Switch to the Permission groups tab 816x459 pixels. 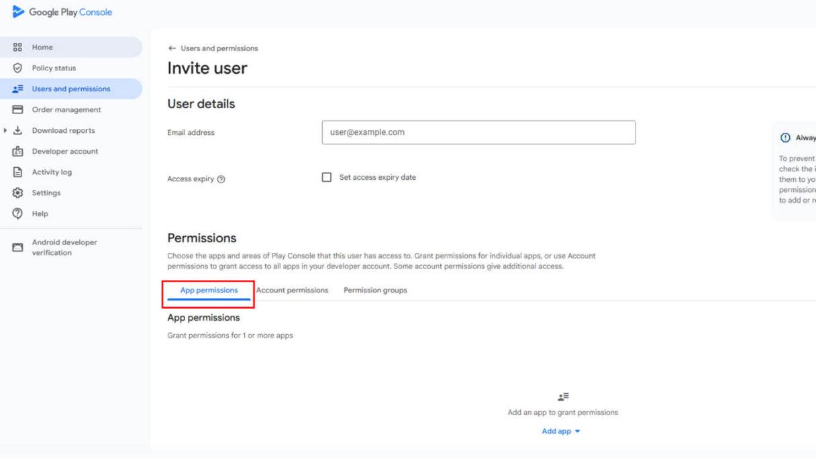click(x=375, y=291)
